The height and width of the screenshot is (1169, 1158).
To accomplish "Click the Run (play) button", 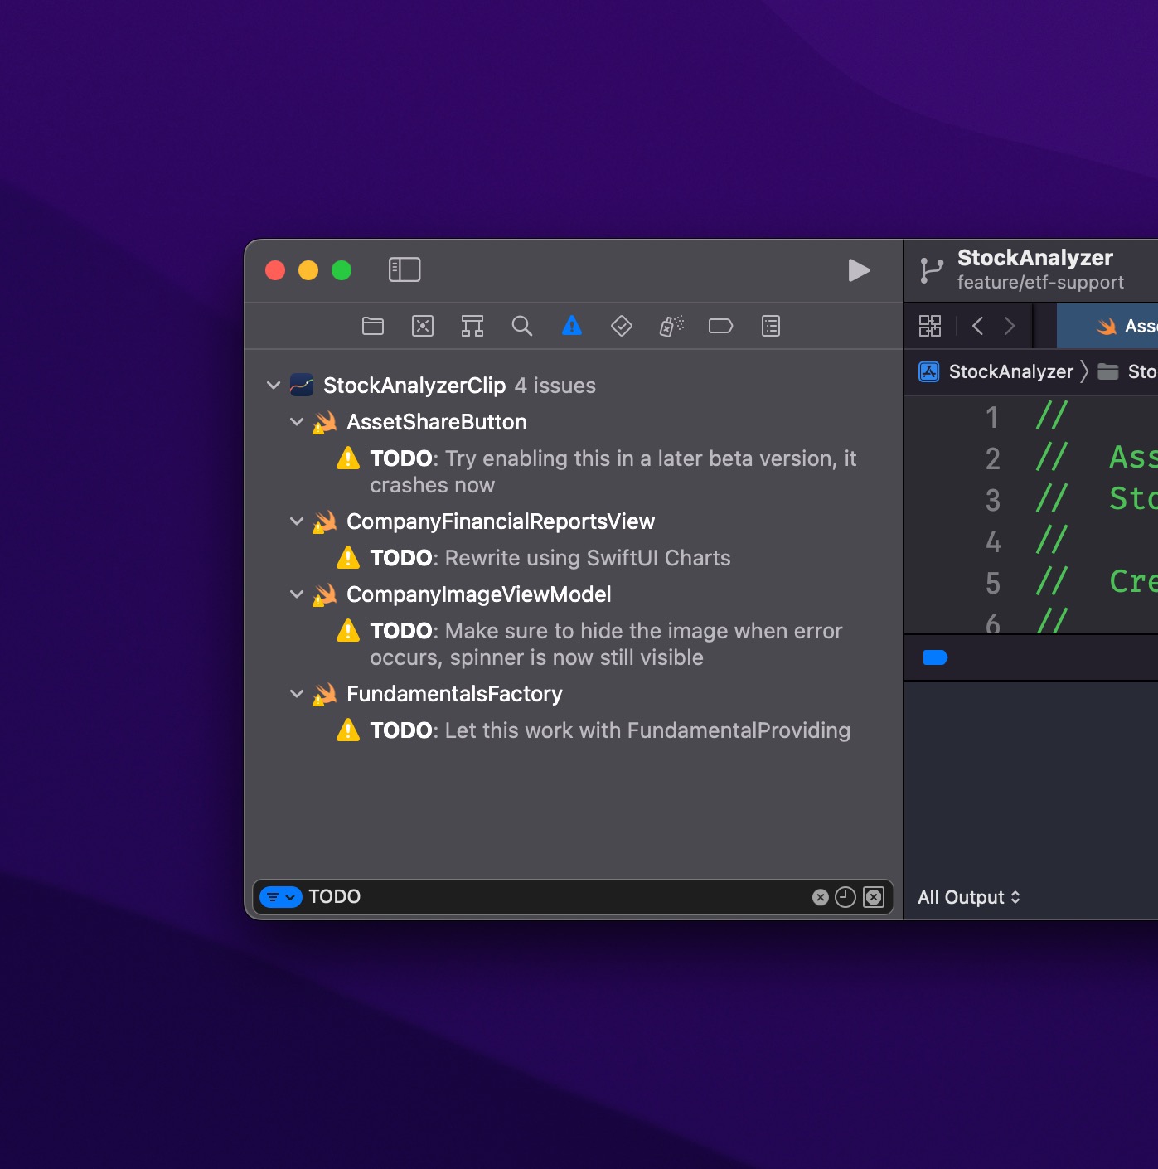I will click(x=859, y=270).
